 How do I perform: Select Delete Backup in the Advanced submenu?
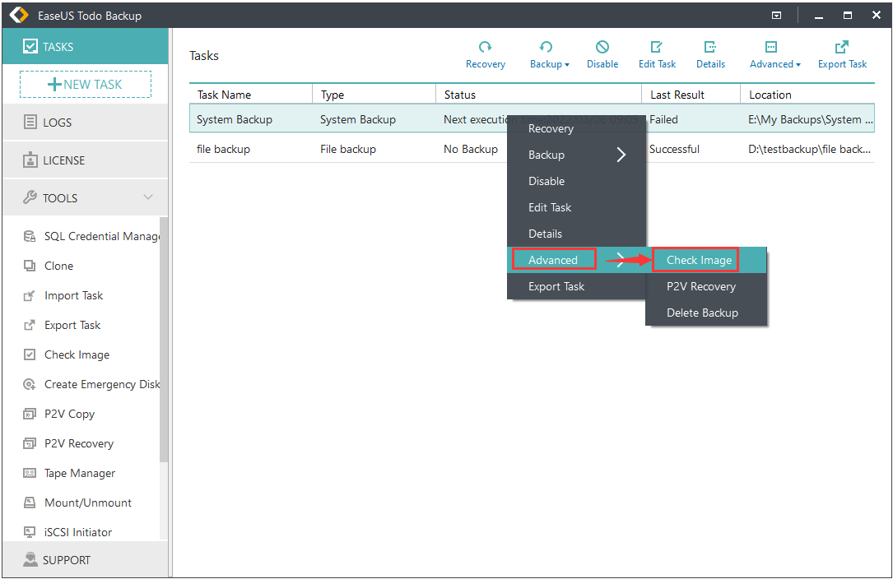click(706, 313)
